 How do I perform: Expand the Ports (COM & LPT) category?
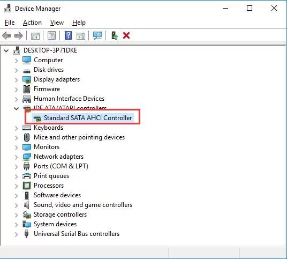pos(16,167)
